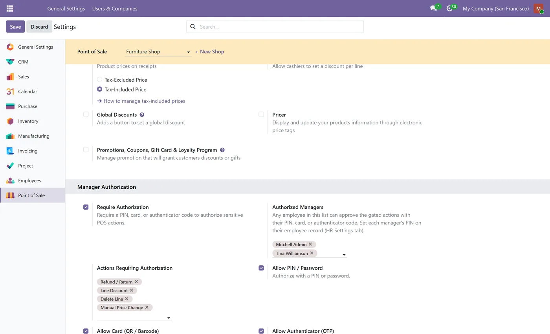Go to Sales settings section
Viewport: 550px width, 334px height.
click(x=33, y=77)
